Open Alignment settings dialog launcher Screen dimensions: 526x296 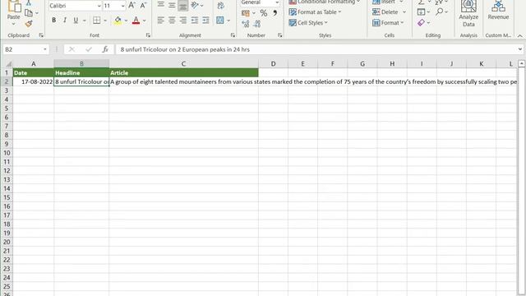pos(233,35)
